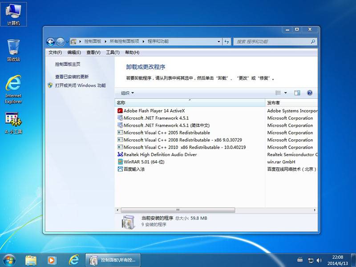Image resolution: width=356 pixels, height=267 pixels.
Task: Click the search magnifier icon
Action: click(313, 41)
